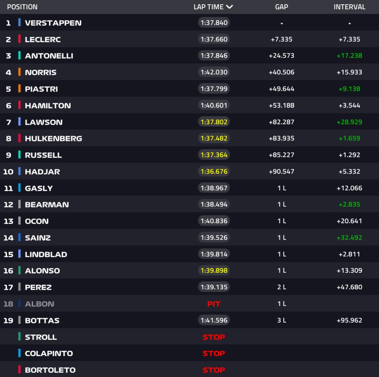The width and height of the screenshot is (379, 377).
Task: Click Bottas's 1:41.596 lap time
Action: tap(214, 320)
